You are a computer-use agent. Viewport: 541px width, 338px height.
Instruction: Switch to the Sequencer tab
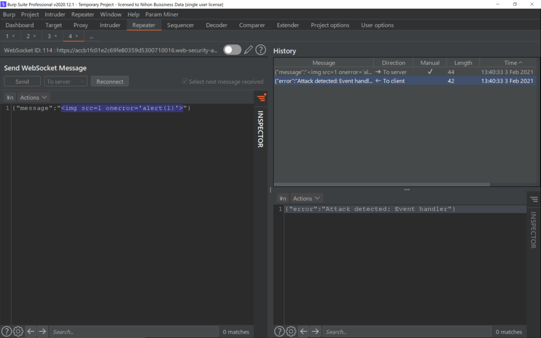pos(180,25)
